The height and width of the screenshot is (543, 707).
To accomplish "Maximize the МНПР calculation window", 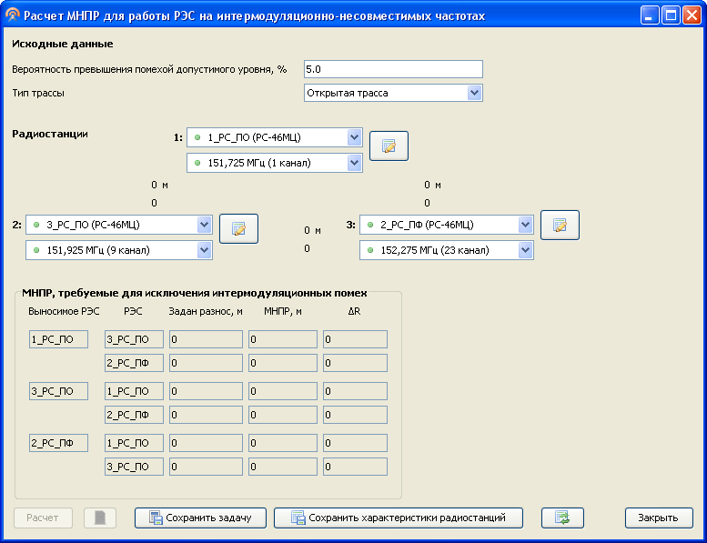I will [x=671, y=15].
